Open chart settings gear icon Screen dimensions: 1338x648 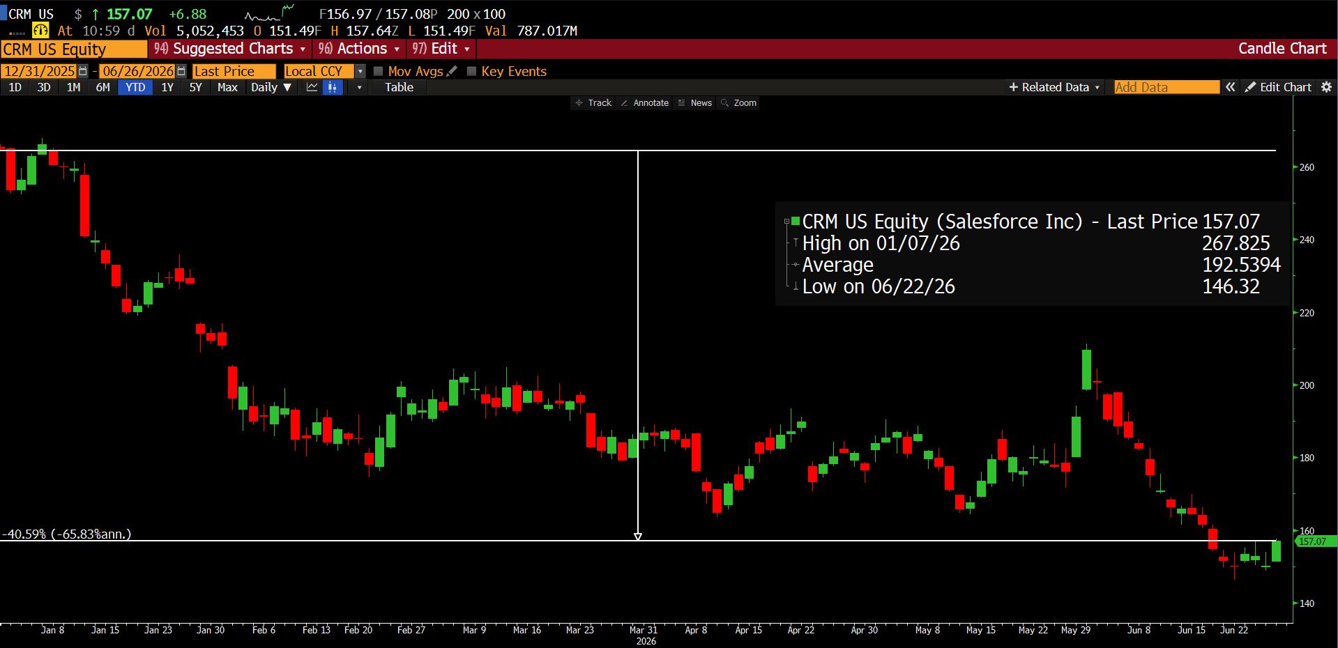[1327, 87]
